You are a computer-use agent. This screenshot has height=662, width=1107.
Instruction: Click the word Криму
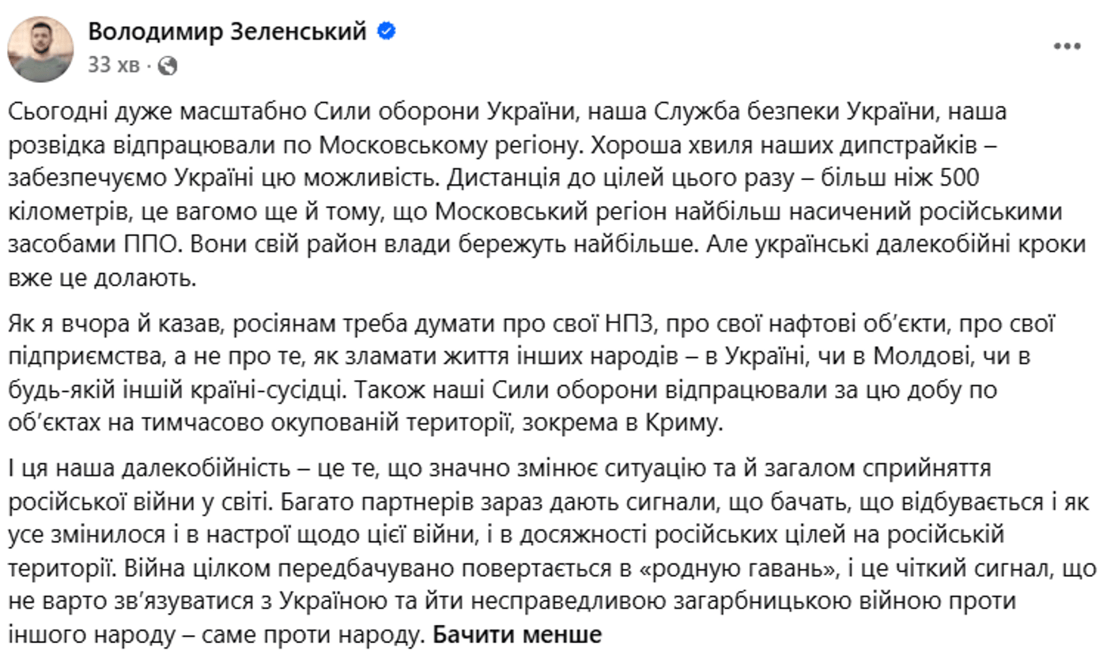point(689,424)
